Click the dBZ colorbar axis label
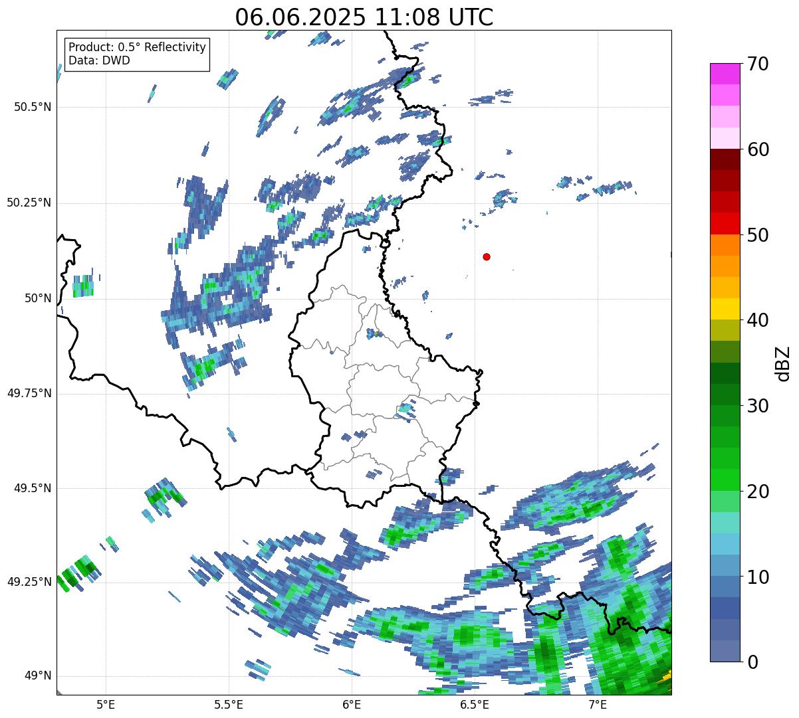 coord(783,363)
